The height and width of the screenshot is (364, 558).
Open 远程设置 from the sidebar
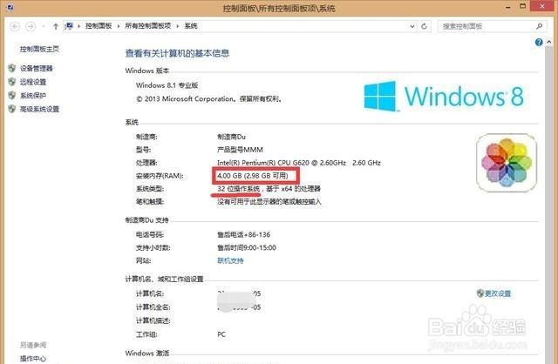[33, 82]
